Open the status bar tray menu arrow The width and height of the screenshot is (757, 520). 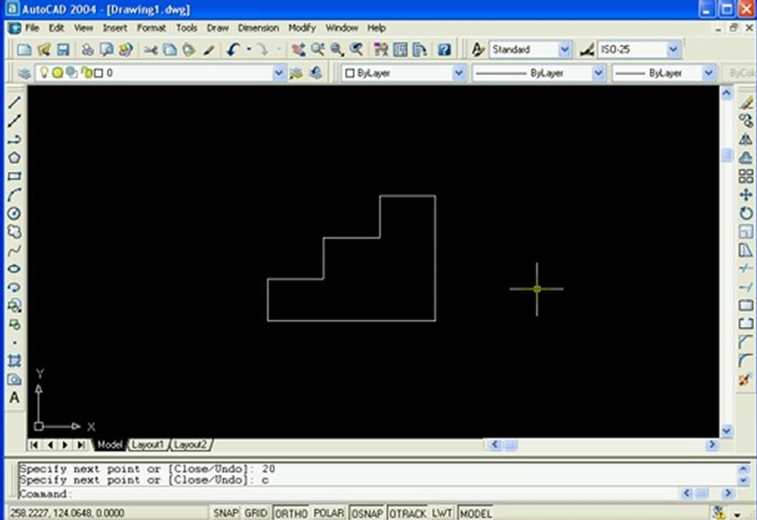click(x=737, y=514)
